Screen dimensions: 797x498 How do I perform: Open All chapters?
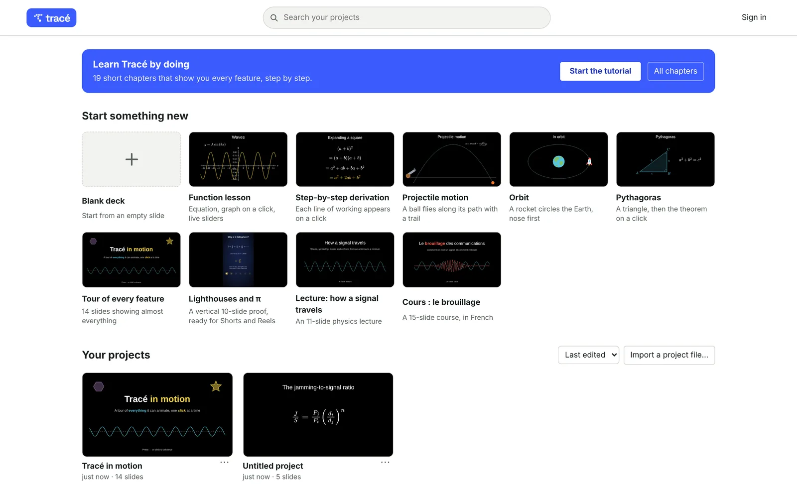coord(675,71)
